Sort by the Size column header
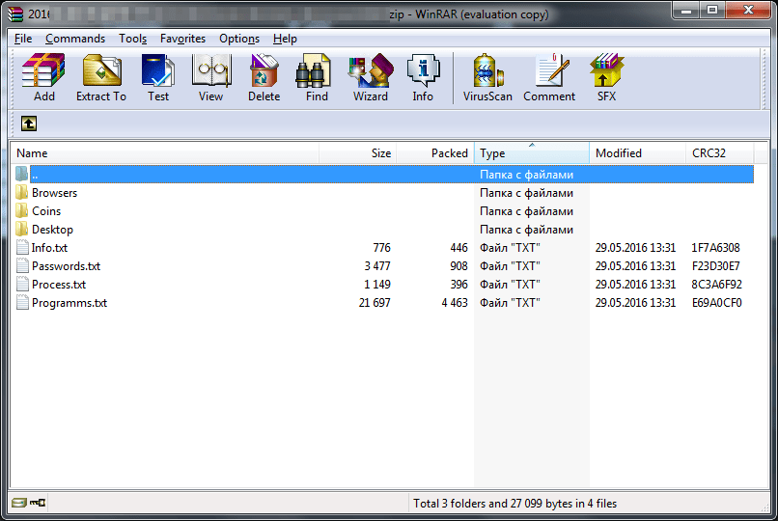Screen dimensions: 778x521 pos(357,153)
